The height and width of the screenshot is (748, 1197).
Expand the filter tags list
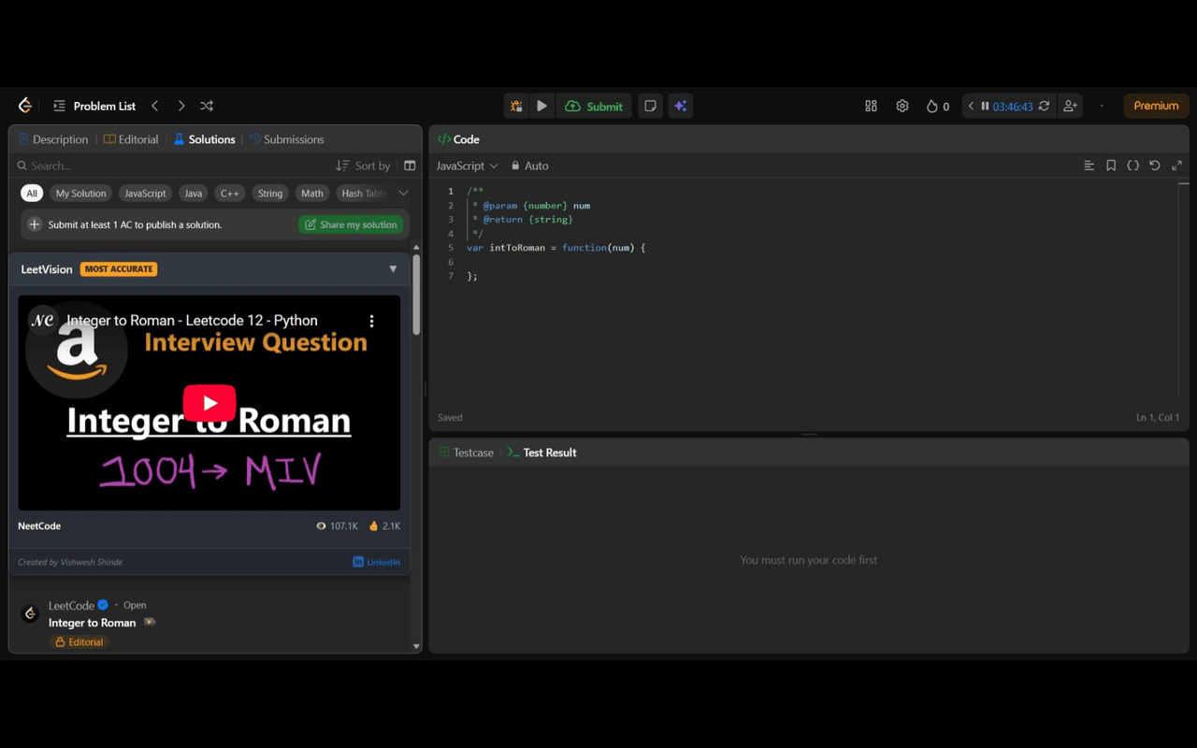[404, 194]
